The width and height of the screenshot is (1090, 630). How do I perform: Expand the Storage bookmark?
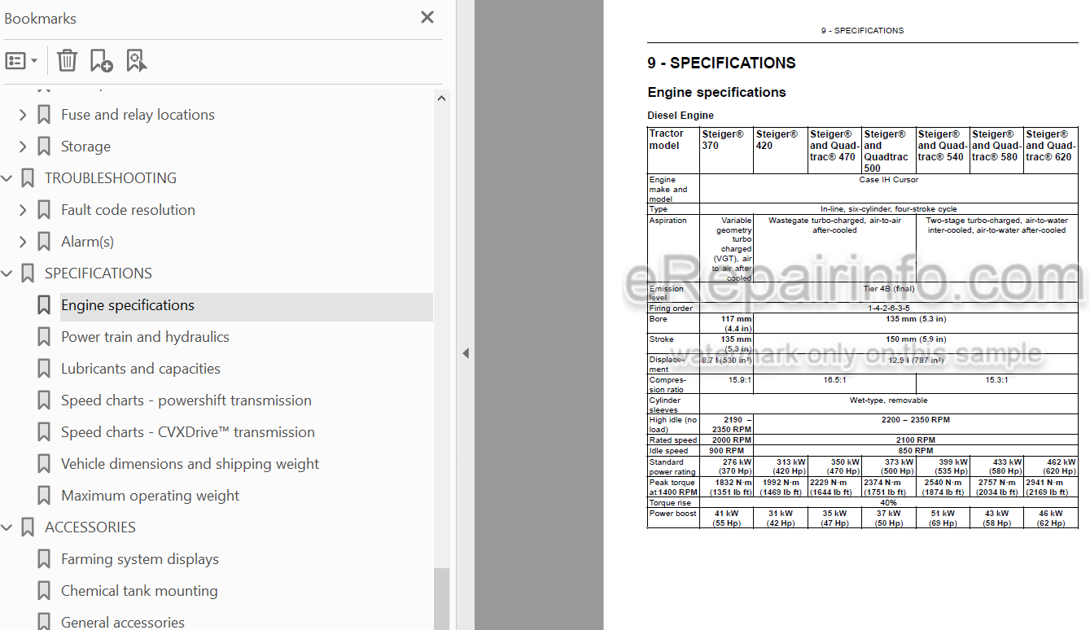[23, 147]
